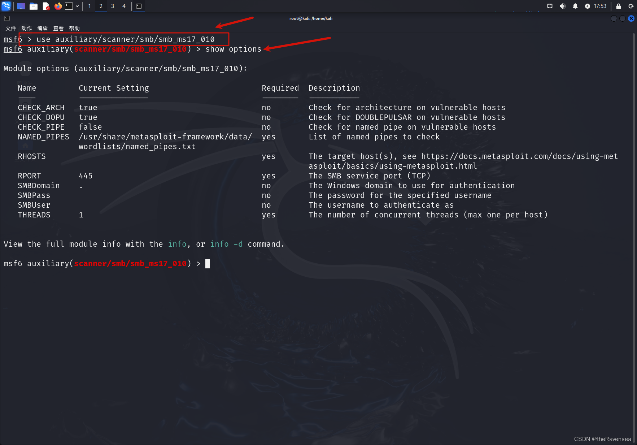Click the RPORT value 445
The width and height of the screenshot is (637, 445).
tap(86, 176)
